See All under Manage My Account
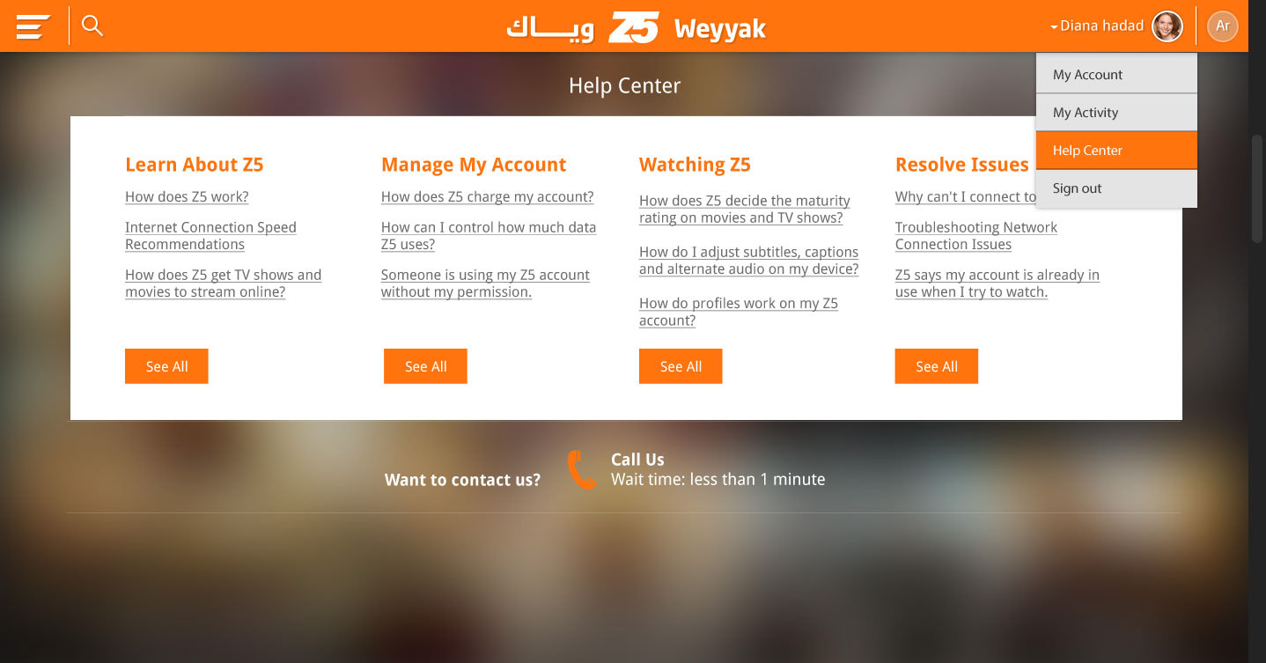1266x663 pixels. tap(425, 366)
